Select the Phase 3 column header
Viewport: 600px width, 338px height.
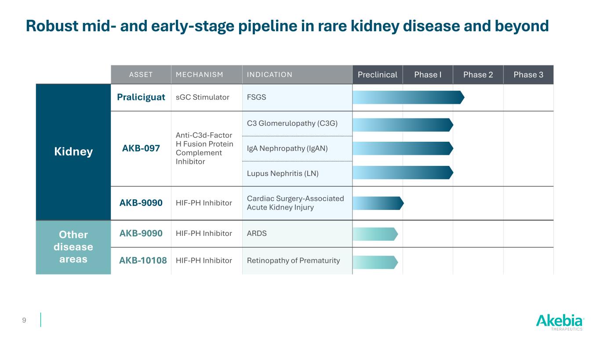(528, 75)
